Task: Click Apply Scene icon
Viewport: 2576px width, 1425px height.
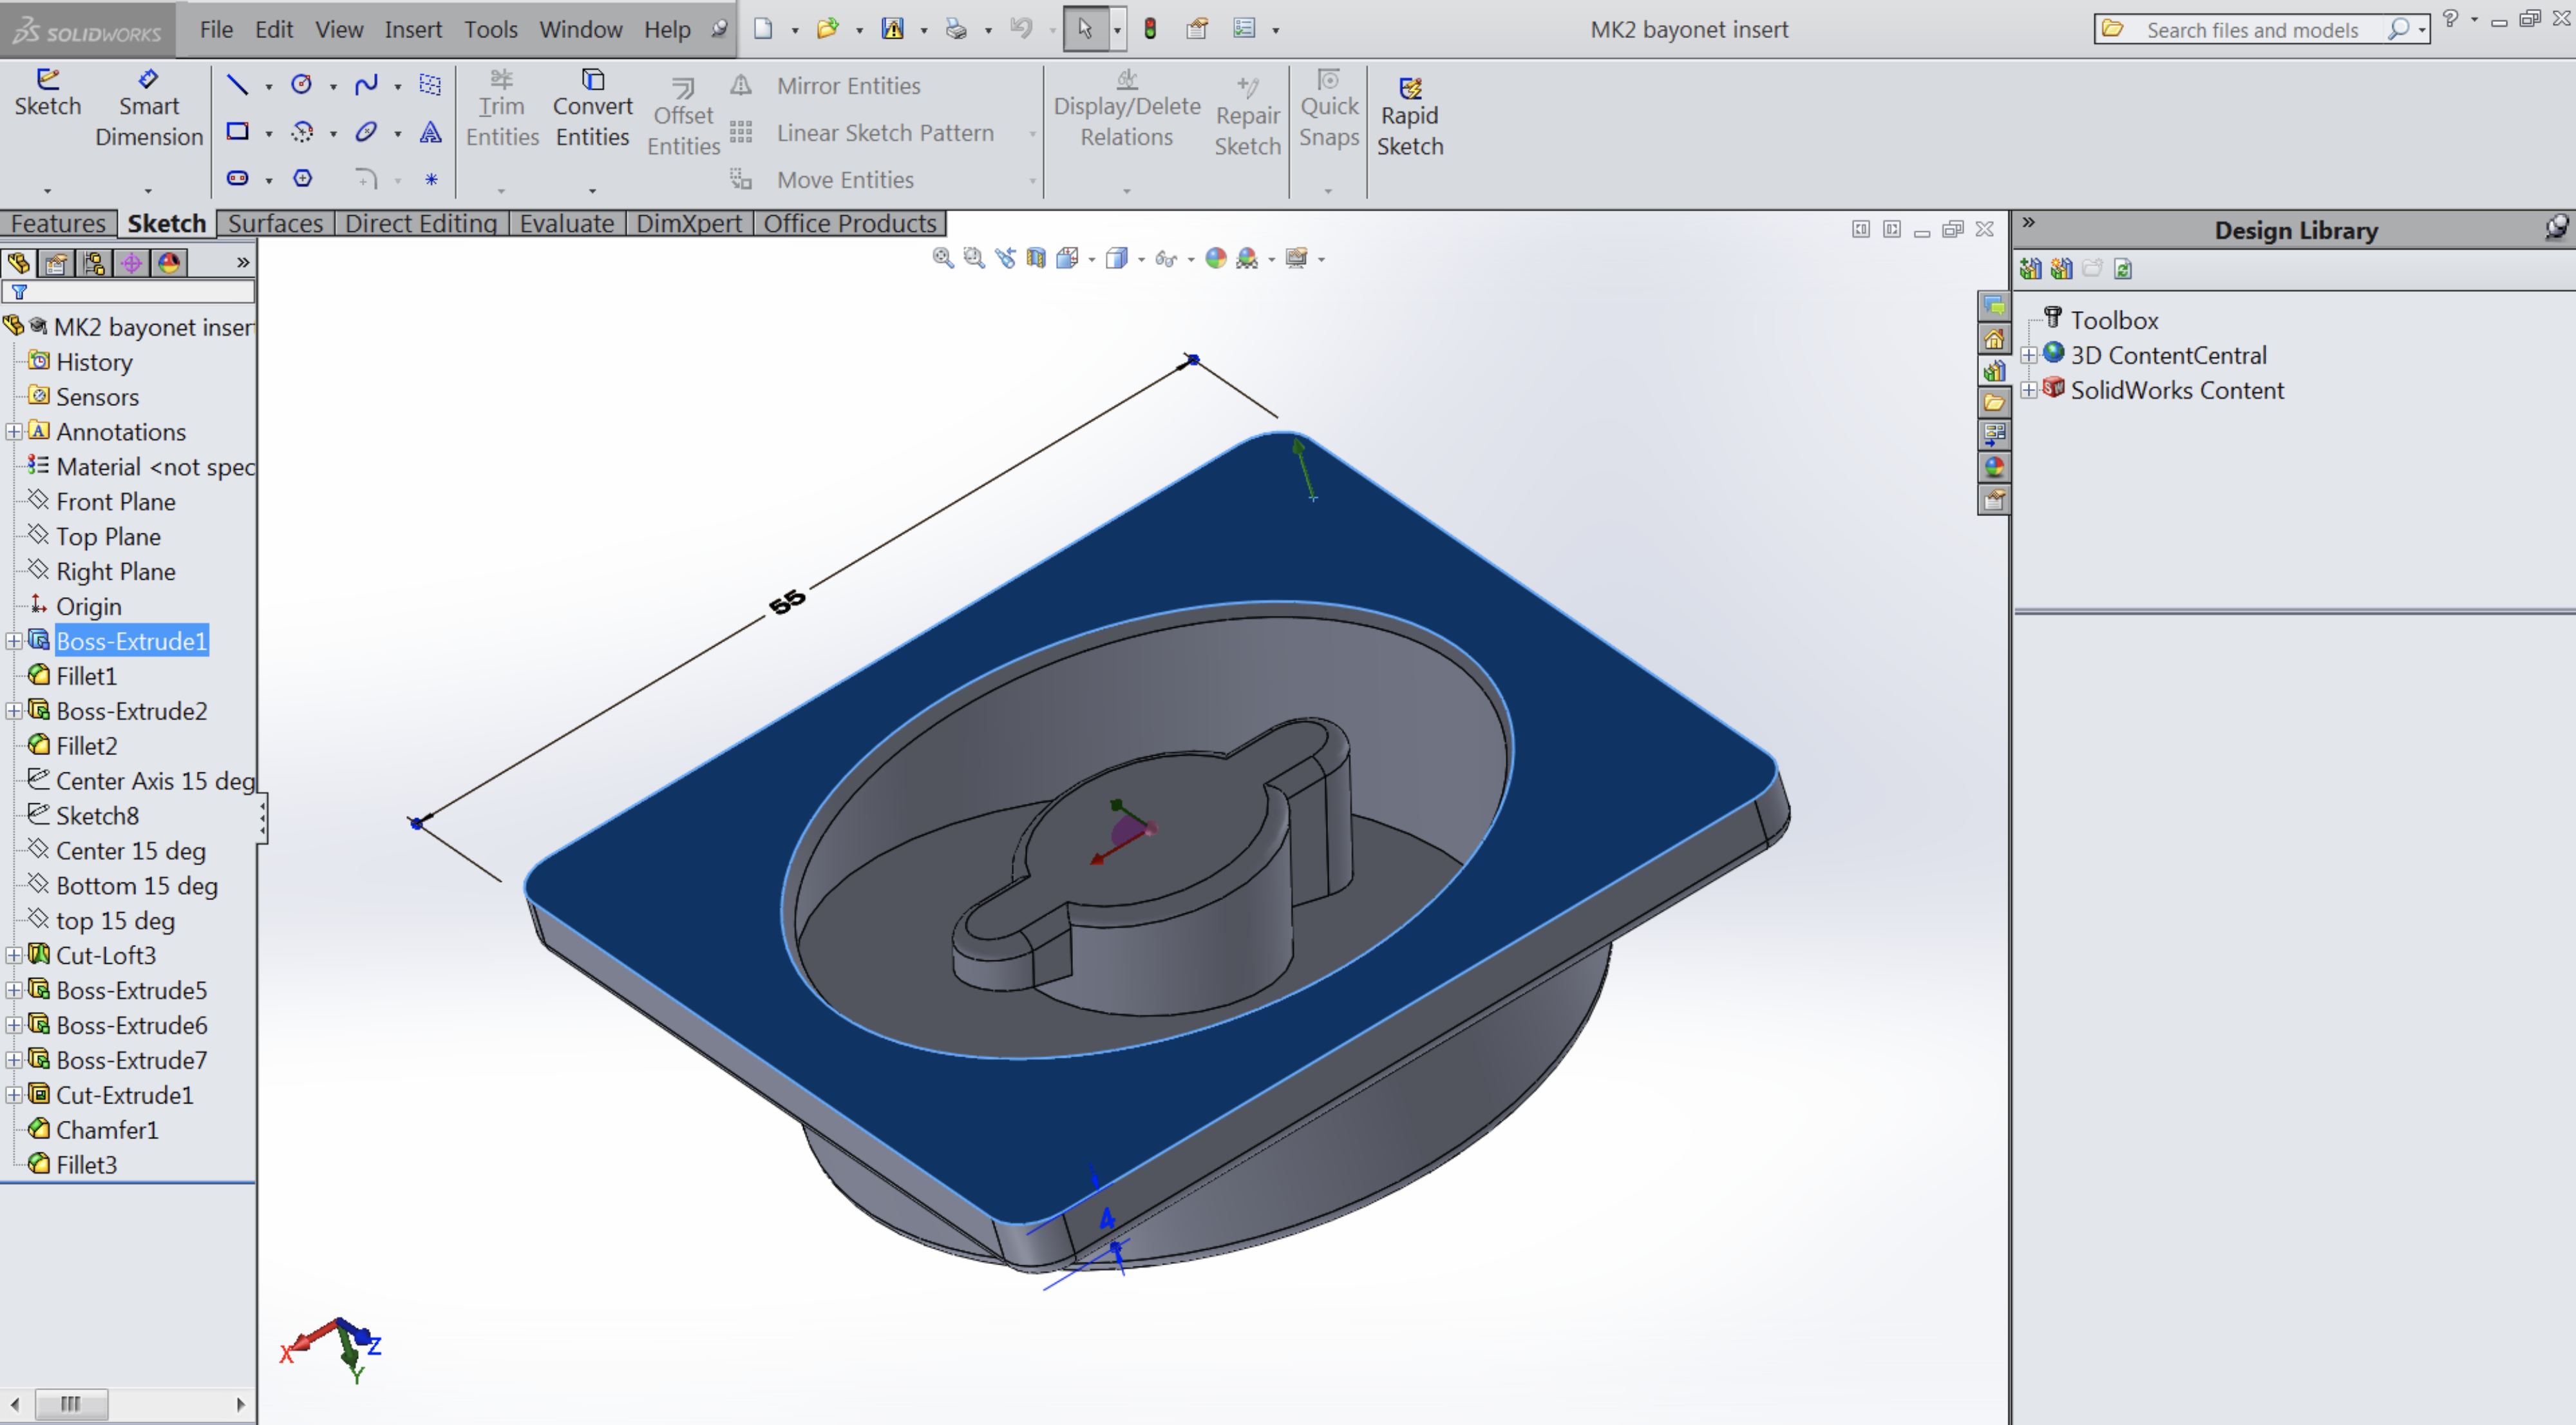Action: (1247, 258)
